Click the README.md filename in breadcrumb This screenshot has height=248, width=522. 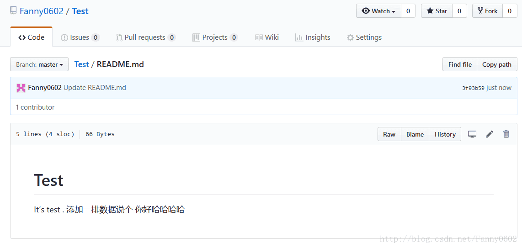[120, 64]
